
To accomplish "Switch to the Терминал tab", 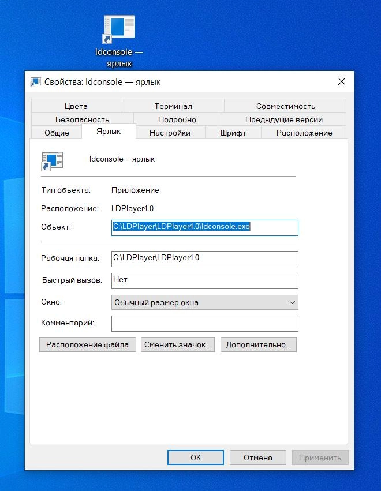I will pos(173,106).
